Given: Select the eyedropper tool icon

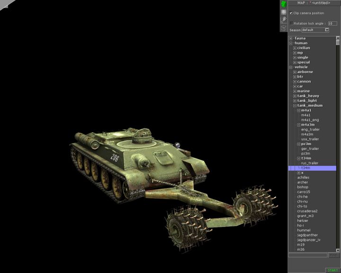Looking at the screenshot, I should click(283, 19).
